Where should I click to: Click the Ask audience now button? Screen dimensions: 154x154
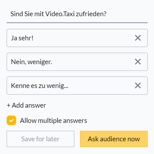(114, 139)
